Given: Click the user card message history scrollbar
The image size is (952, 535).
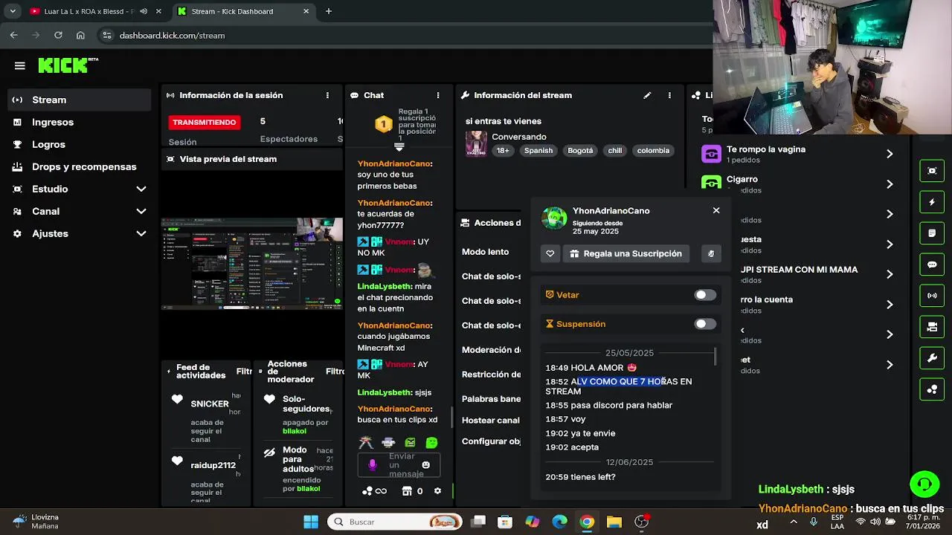Looking at the screenshot, I should [x=715, y=357].
